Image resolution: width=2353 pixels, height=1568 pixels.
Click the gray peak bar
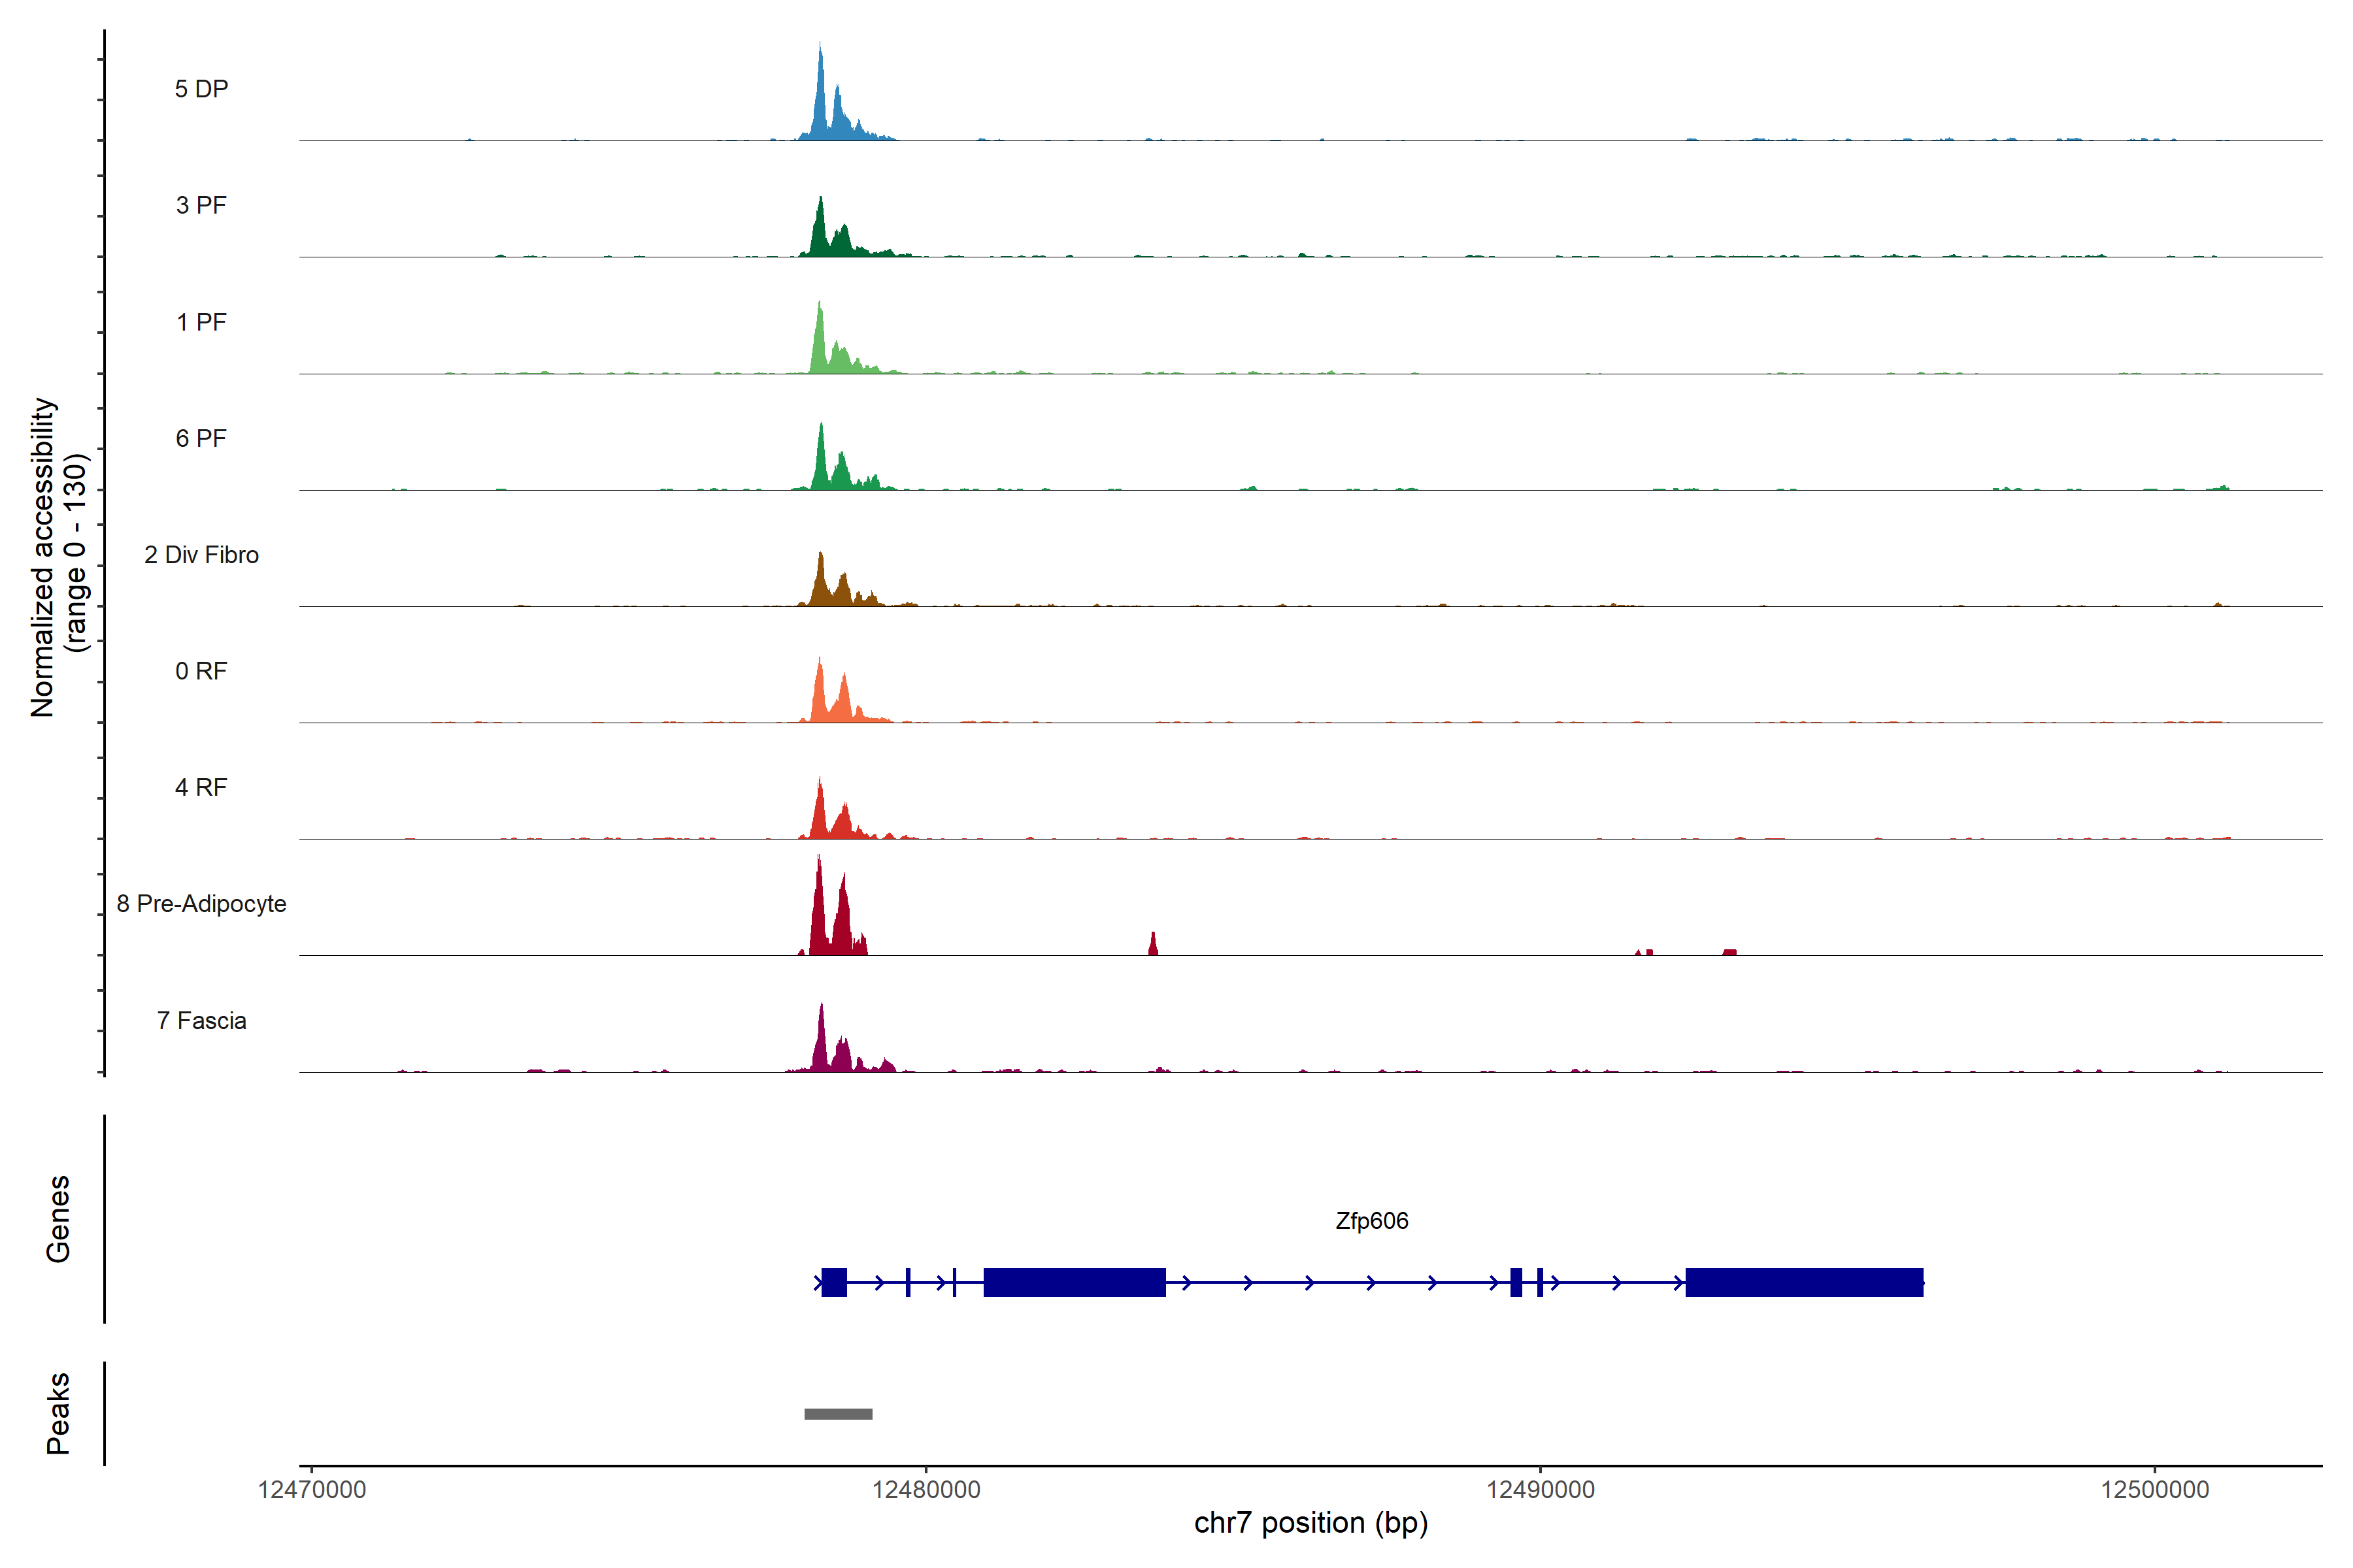[x=837, y=1414]
